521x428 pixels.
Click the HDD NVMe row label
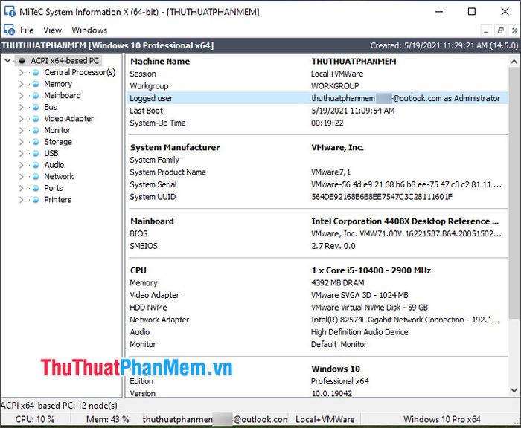click(148, 307)
